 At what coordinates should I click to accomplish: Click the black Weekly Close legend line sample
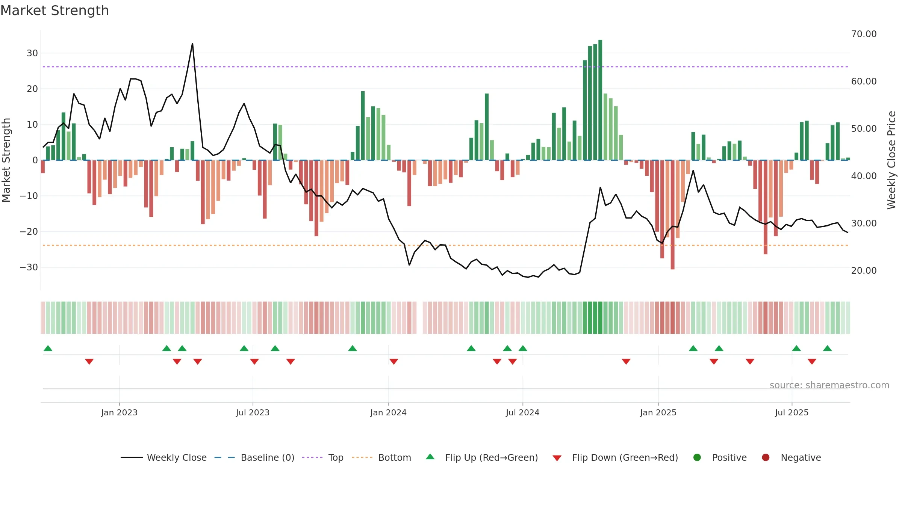(x=132, y=457)
